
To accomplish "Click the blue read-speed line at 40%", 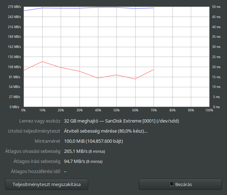I will tap(98, 7).
